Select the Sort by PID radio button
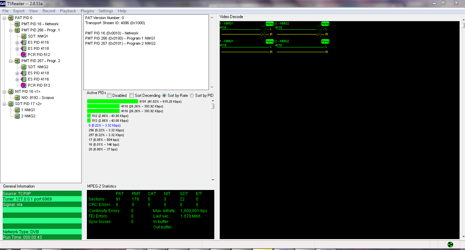 192,95
